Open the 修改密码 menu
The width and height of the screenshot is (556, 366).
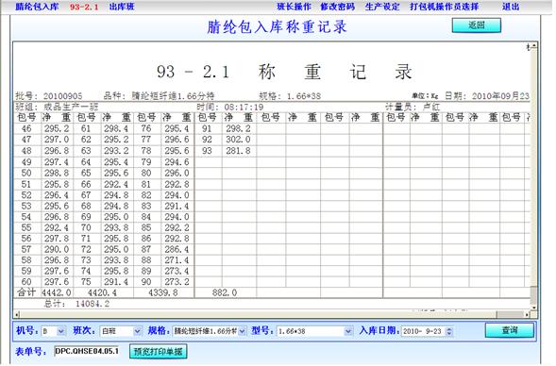(x=338, y=7)
